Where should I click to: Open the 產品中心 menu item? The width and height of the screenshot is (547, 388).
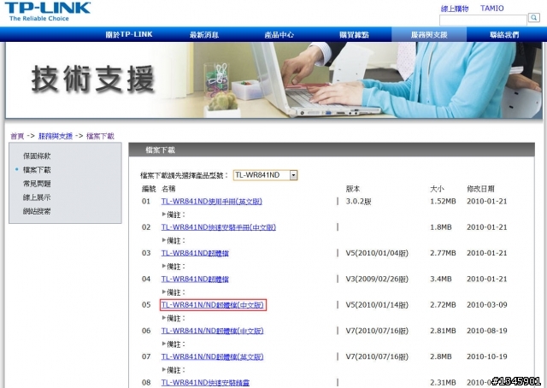(279, 34)
